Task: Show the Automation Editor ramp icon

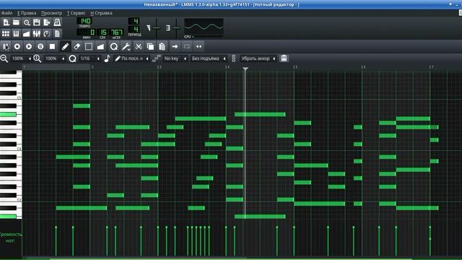Action: [27, 34]
